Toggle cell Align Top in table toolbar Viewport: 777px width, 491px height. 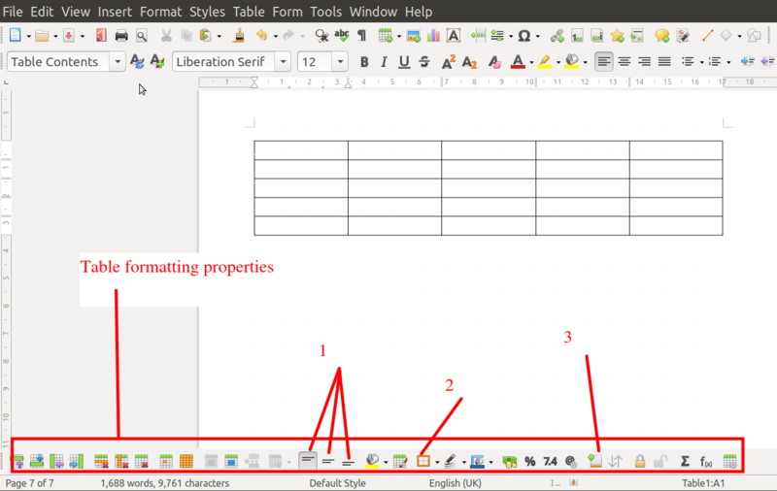pos(308,461)
